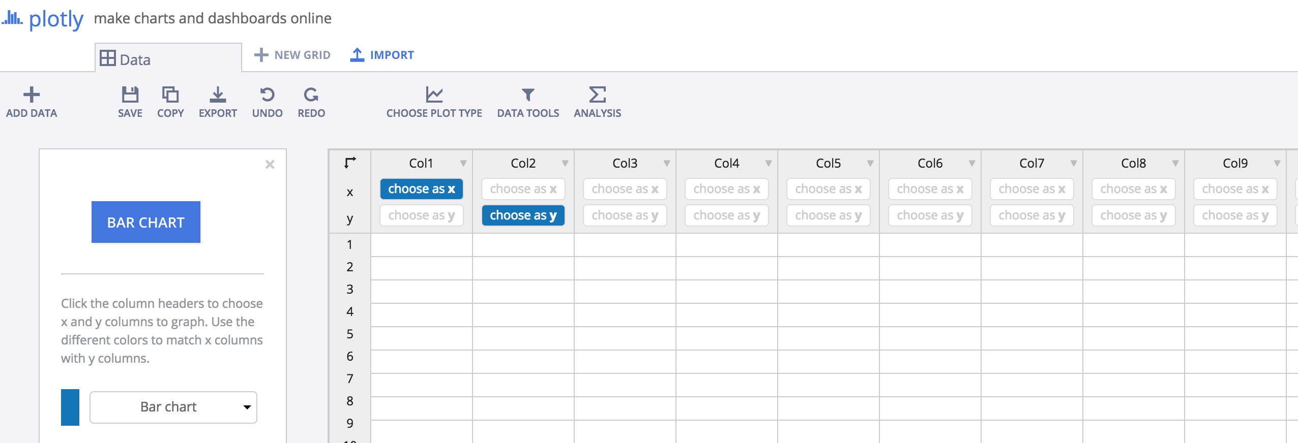This screenshot has height=443, width=1298.
Task: Create a new grid with New Grid
Action: click(292, 55)
